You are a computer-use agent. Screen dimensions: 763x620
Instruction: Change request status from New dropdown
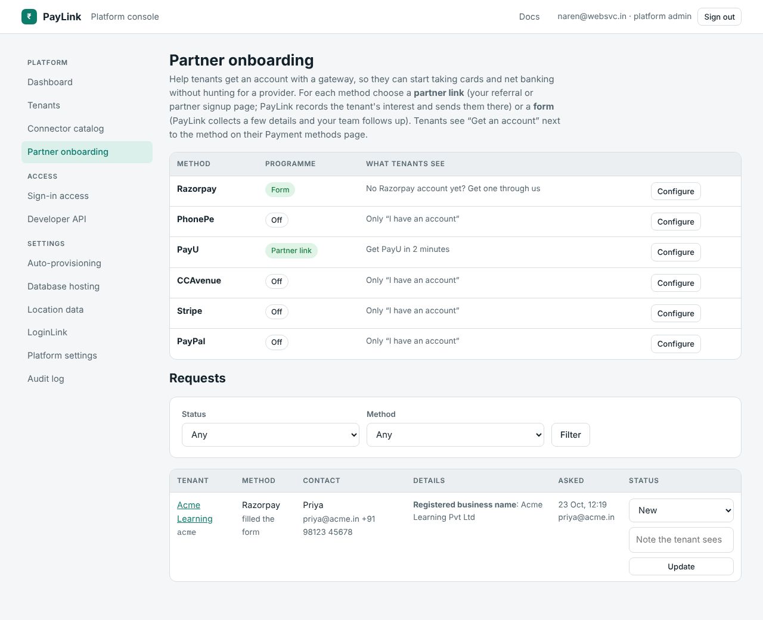pyautogui.click(x=681, y=510)
